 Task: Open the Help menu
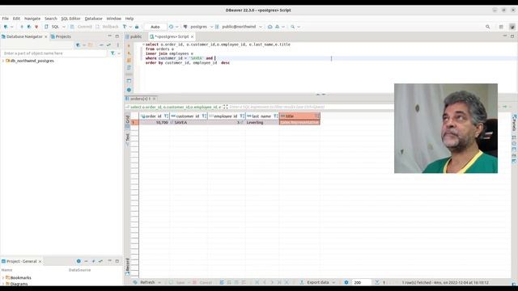point(129,19)
